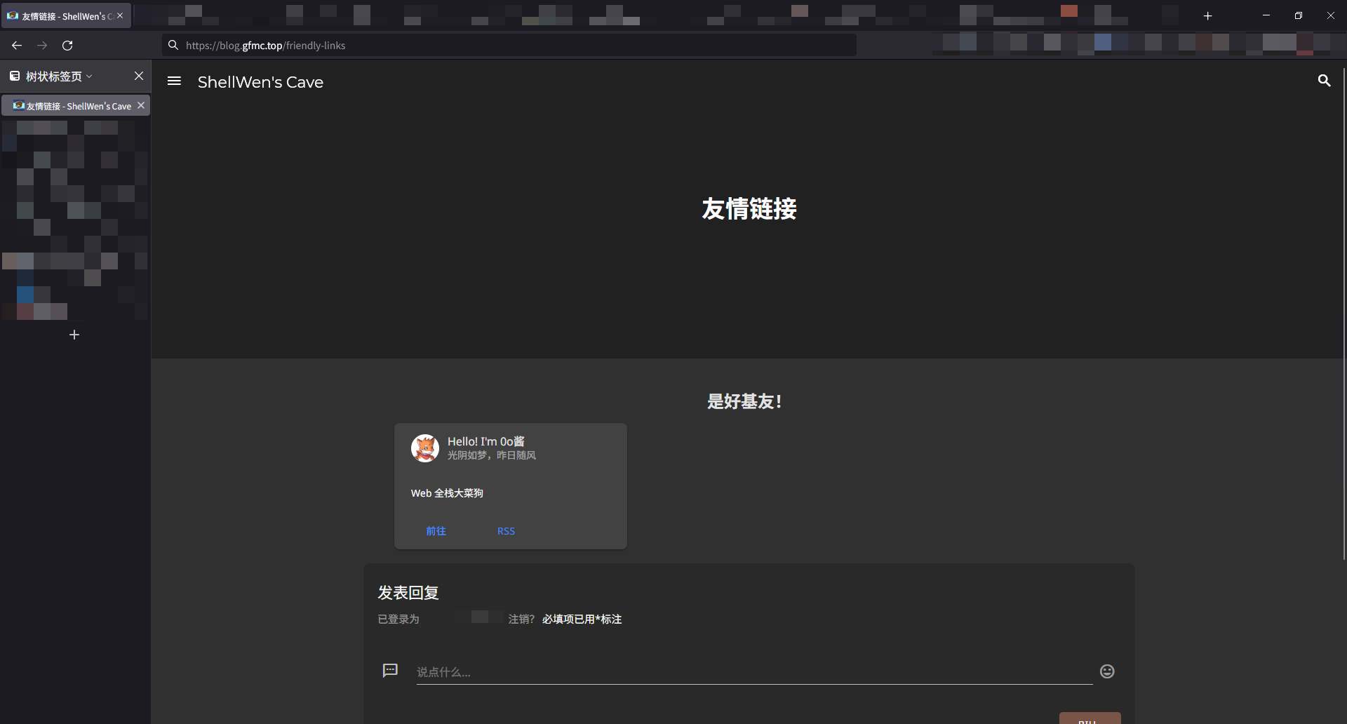1347x724 pixels.
Task: Click the plus button below the tab tree
Action: click(74, 335)
